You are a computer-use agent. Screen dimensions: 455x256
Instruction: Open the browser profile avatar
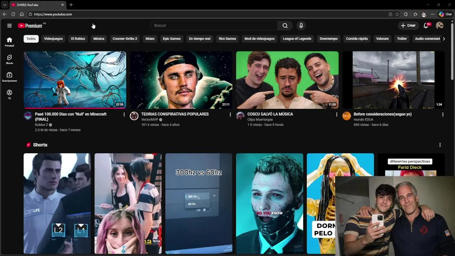424,14
